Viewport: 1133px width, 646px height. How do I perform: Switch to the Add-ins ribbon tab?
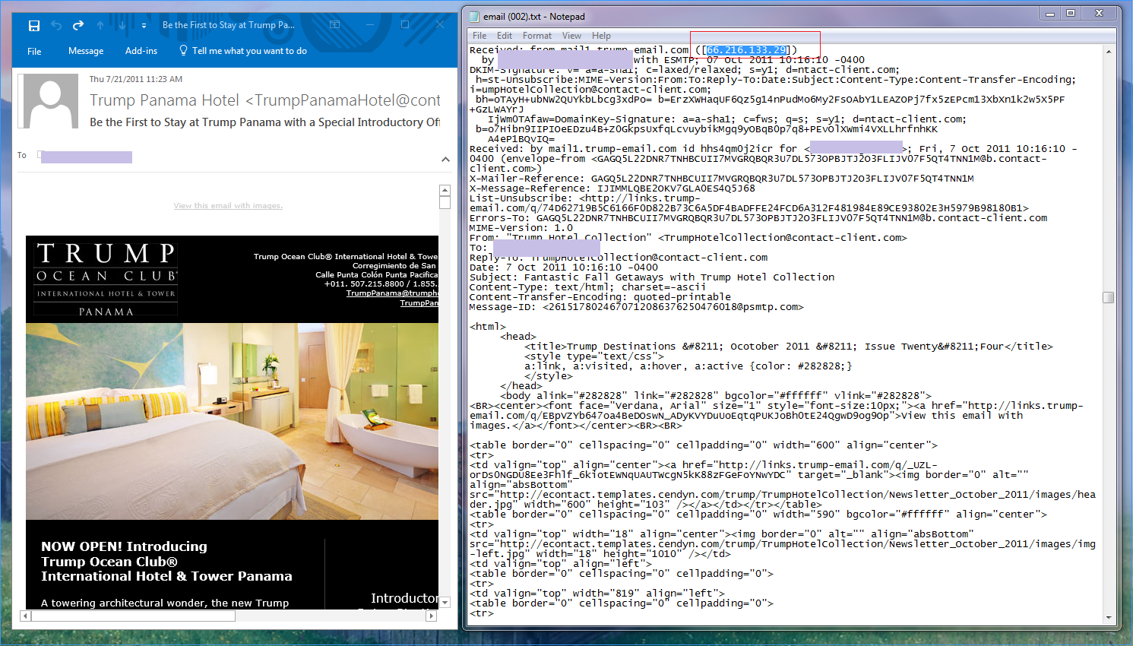coord(141,51)
